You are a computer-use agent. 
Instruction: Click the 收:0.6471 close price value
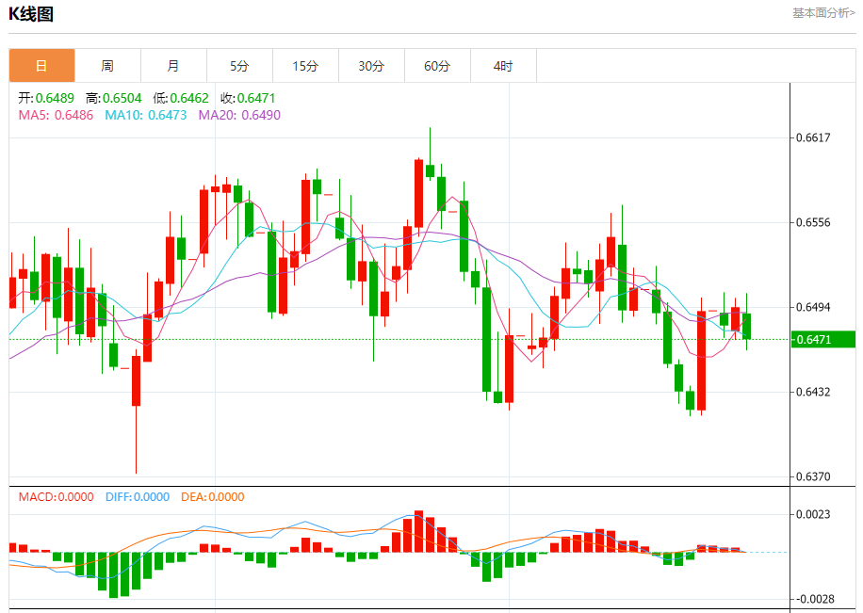[x=248, y=98]
